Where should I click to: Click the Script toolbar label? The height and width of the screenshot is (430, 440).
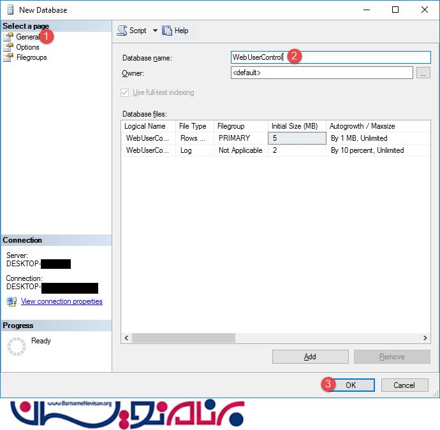(138, 31)
